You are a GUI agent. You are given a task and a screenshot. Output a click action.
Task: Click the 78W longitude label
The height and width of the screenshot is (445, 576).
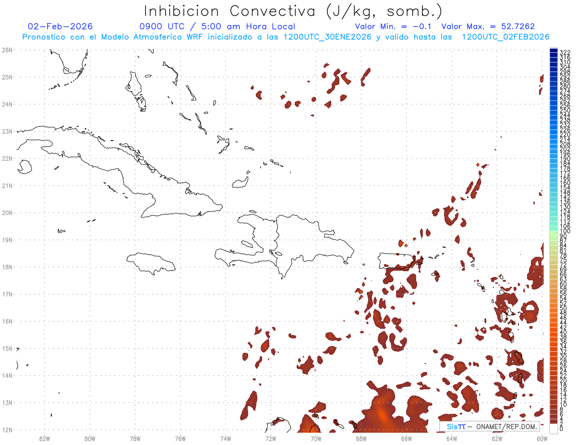point(135,438)
